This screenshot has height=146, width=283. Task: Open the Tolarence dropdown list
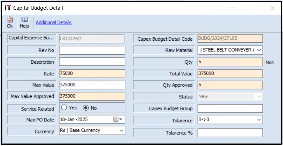259,120
